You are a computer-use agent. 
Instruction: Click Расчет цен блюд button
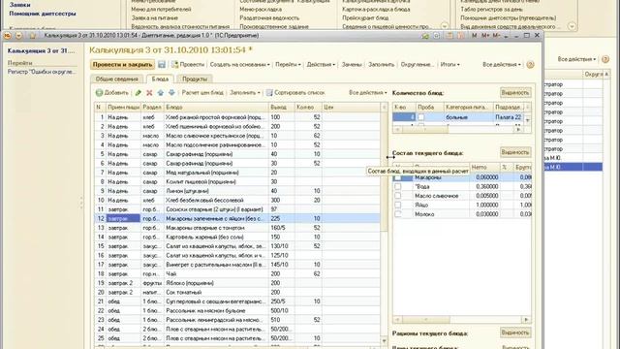202,93
